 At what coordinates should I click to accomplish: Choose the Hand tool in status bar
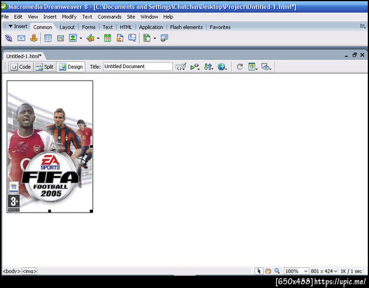[x=268, y=271]
